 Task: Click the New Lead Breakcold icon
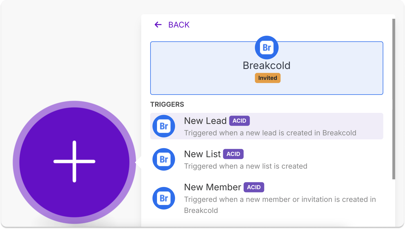click(164, 126)
